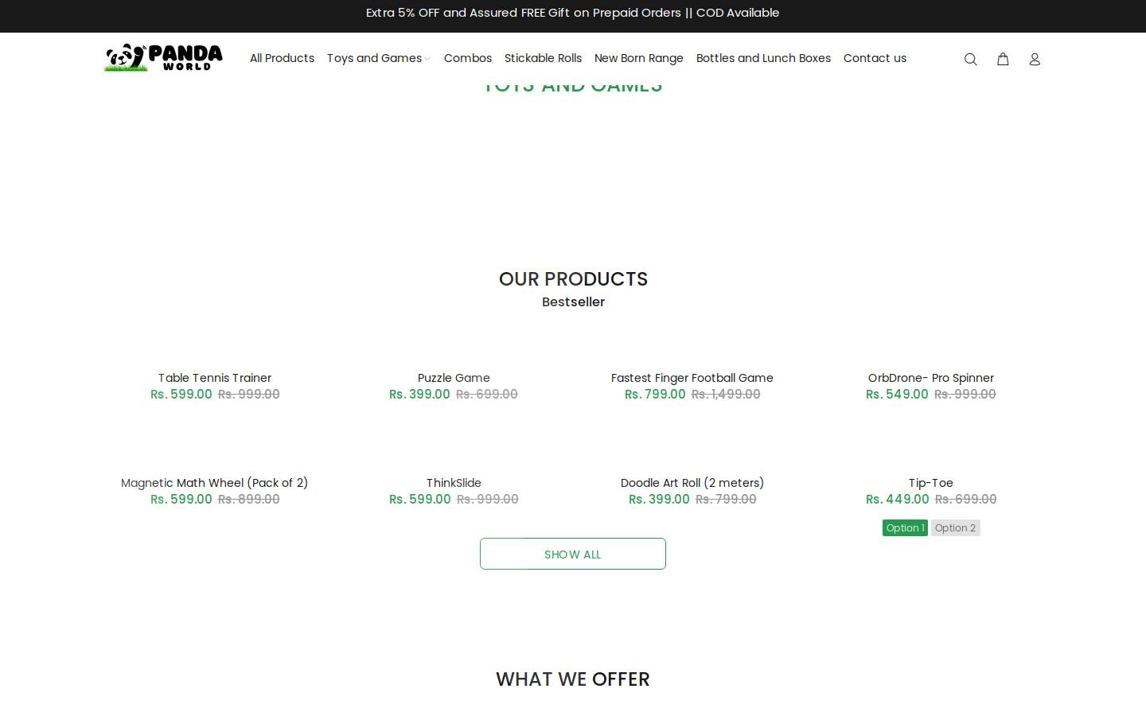Open the search icon in header

pos(970,59)
